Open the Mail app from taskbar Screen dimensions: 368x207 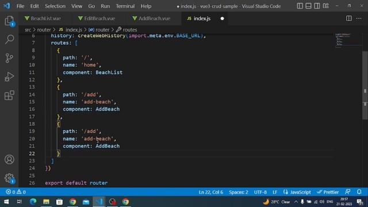(86, 202)
